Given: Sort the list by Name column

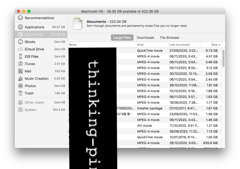Looking at the screenshot, I should (72, 45).
